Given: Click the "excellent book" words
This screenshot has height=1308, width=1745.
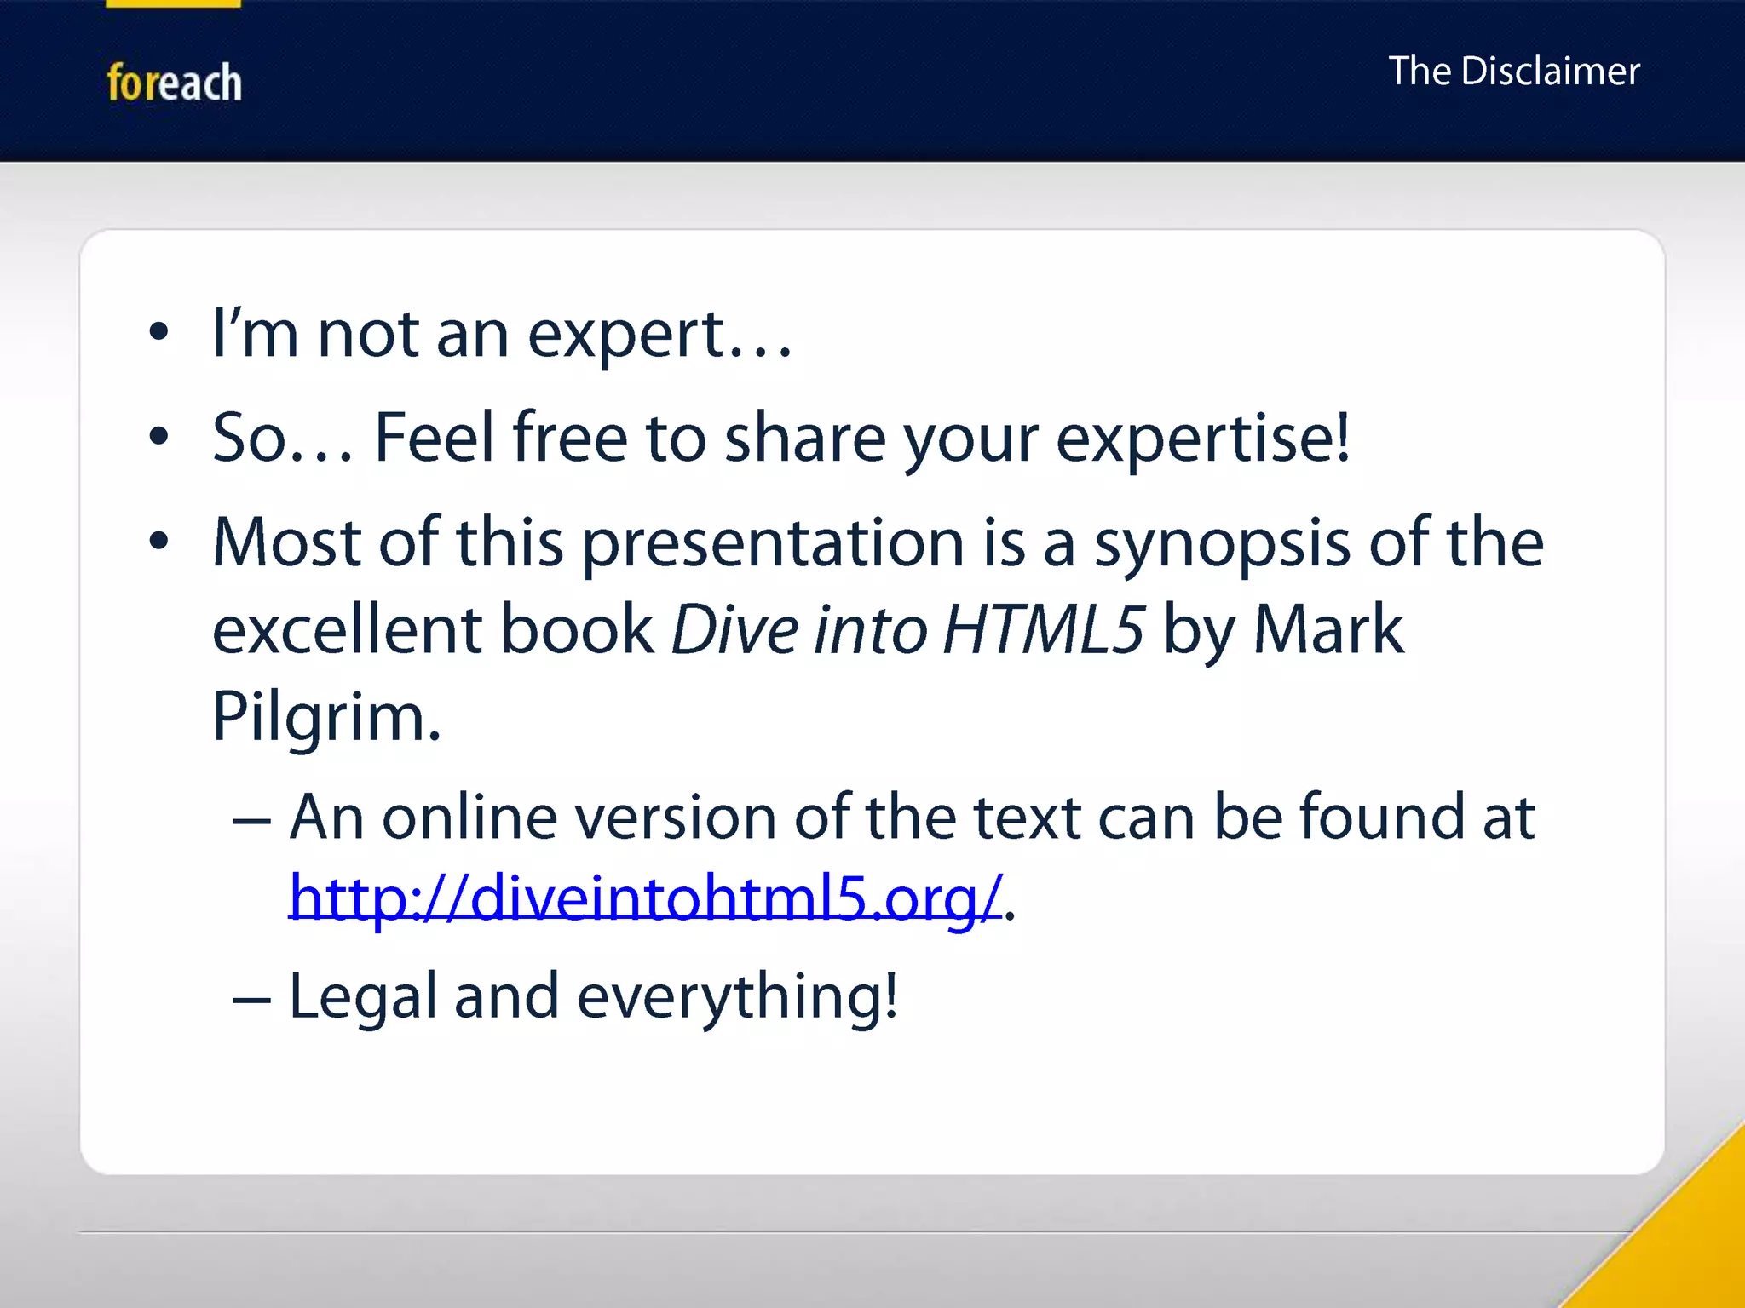Looking at the screenshot, I should pyautogui.click(x=433, y=630).
